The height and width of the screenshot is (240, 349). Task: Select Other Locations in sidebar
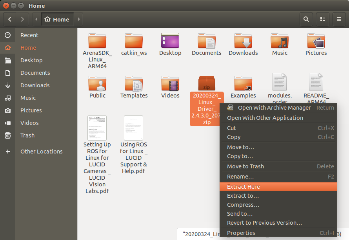point(41,152)
